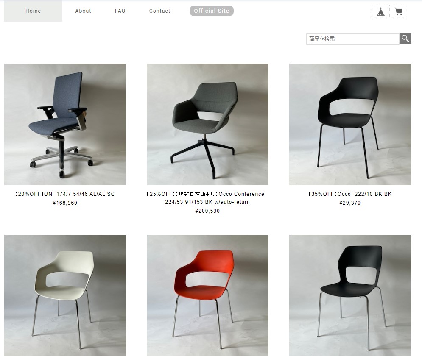Open the blue ON office chair image
Image resolution: width=422 pixels, height=356 pixels.
[x=65, y=124]
